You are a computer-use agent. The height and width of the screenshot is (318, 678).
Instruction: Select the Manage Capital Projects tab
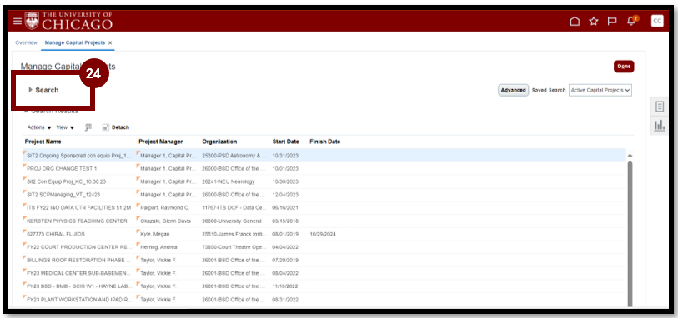point(75,43)
